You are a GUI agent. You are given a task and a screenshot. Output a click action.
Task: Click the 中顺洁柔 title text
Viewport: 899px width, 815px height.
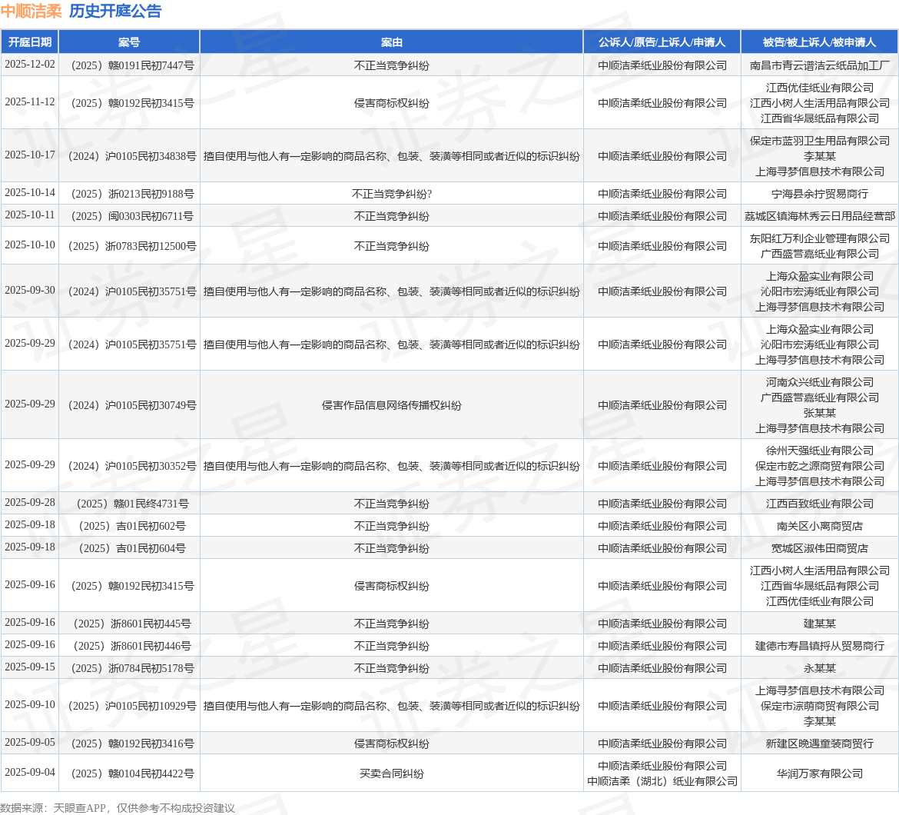pos(31,12)
